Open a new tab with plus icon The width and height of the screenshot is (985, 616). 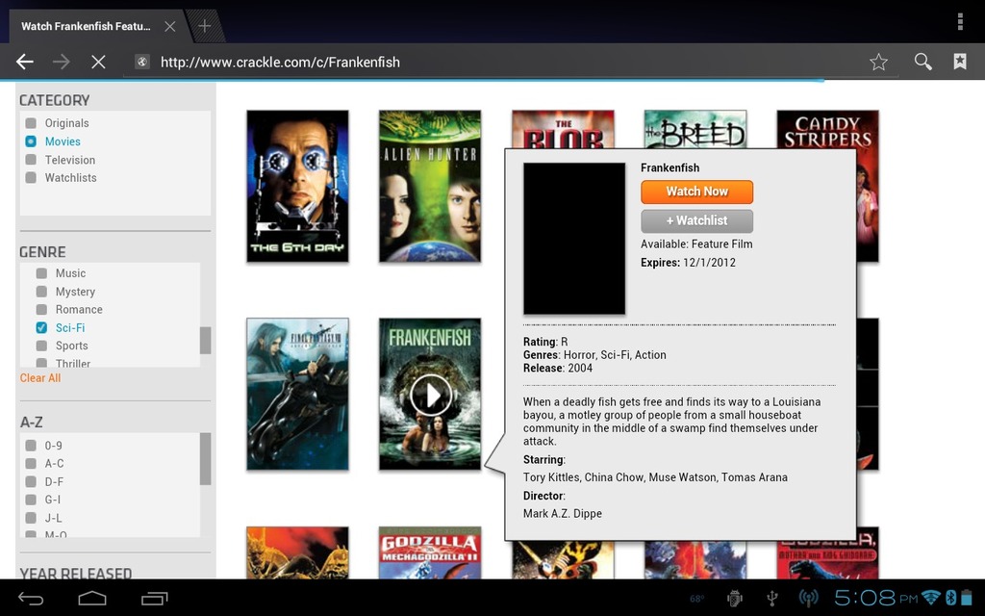tap(204, 26)
